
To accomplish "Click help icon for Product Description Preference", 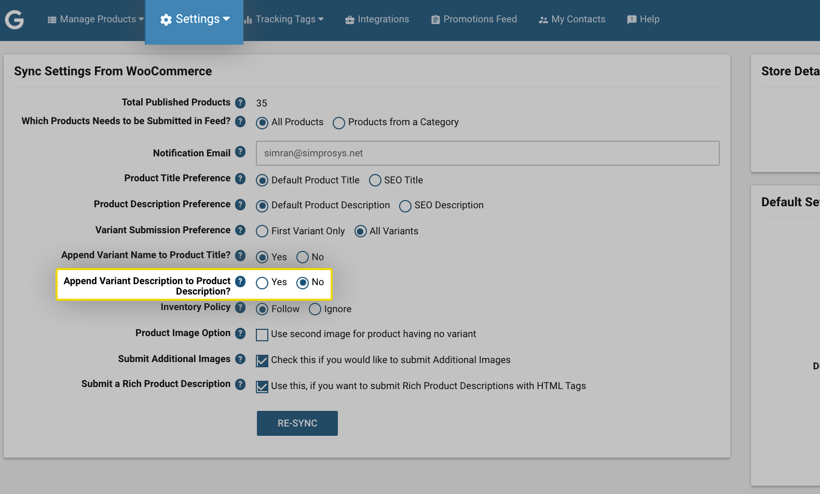I will click(240, 204).
